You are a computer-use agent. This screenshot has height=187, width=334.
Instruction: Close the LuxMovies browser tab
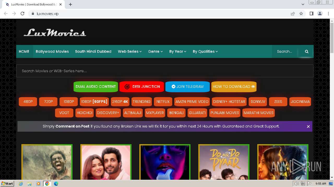pyautogui.click(x=61, y=4)
